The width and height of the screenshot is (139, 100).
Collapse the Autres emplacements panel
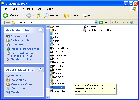coord(41,69)
